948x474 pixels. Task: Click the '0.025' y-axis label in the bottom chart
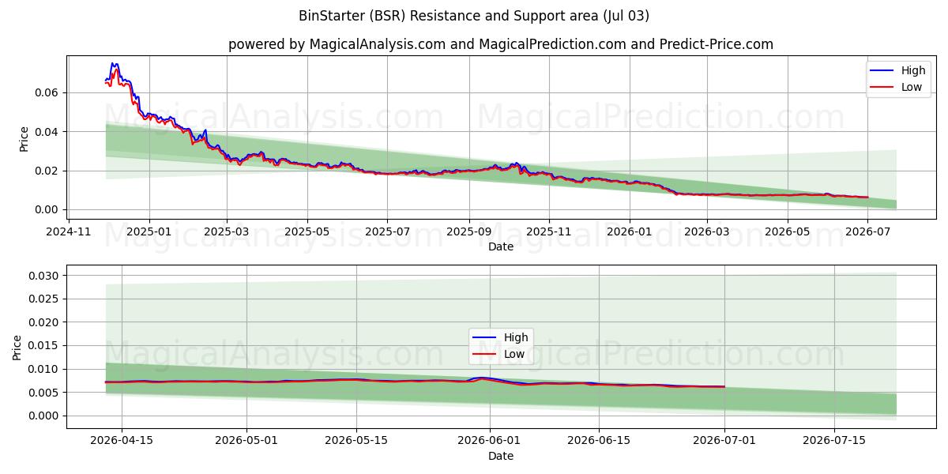coord(45,299)
